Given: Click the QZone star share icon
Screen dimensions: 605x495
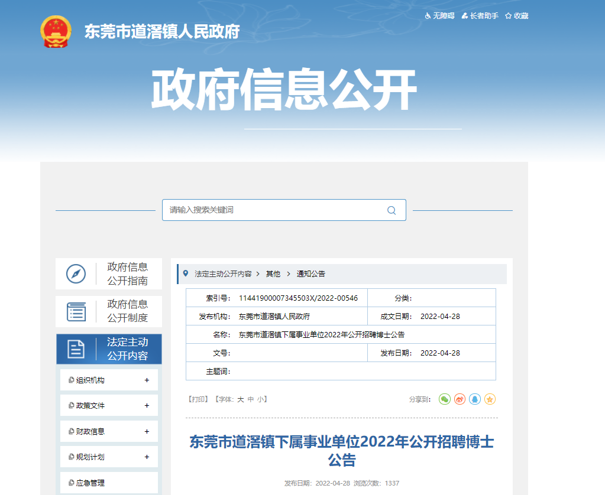Looking at the screenshot, I should pos(490,399).
